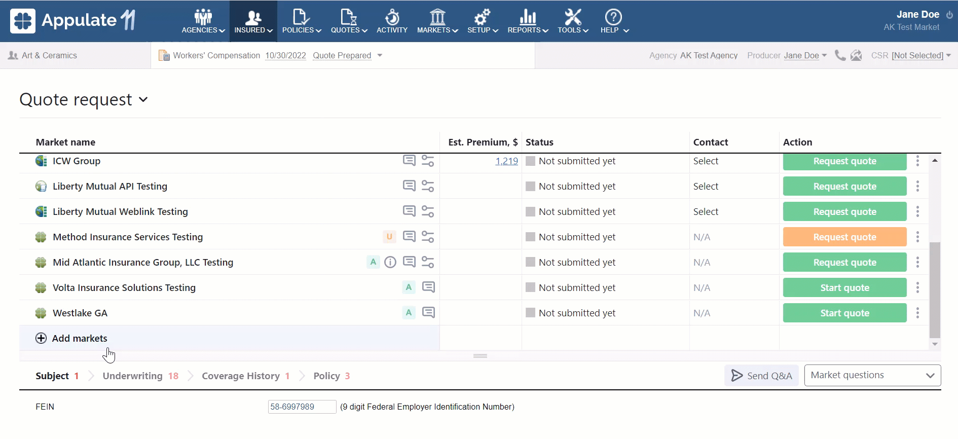The image size is (958, 439).
Task: Open comments icon for ICW Group
Action: tap(409, 160)
